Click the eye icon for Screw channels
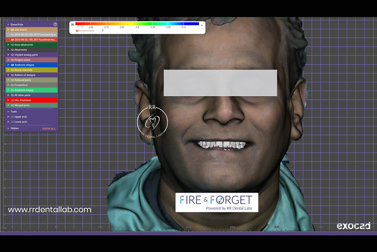Screen dimensions: 377x252 tap(12, 70)
